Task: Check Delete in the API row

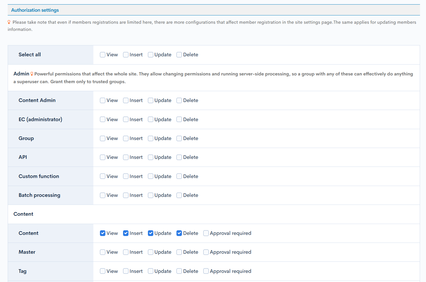Action: [x=179, y=157]
